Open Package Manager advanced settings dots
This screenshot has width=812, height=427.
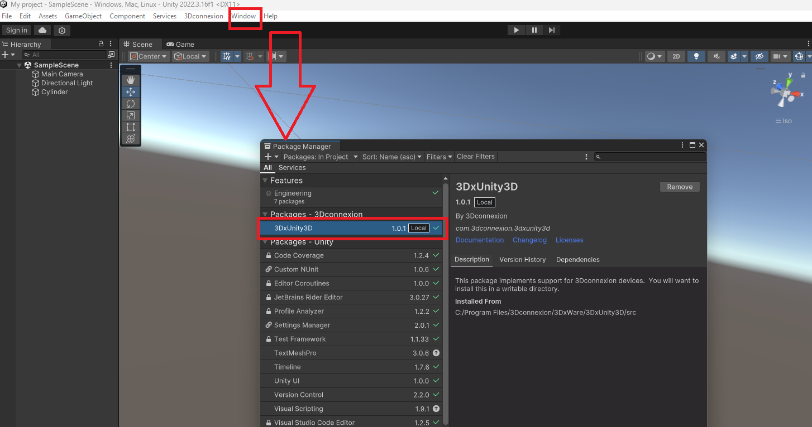586,157
